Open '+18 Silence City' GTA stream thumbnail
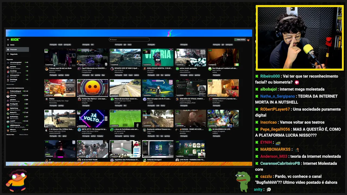This screenshot has width=347, height=195. [x=60, y=118]
